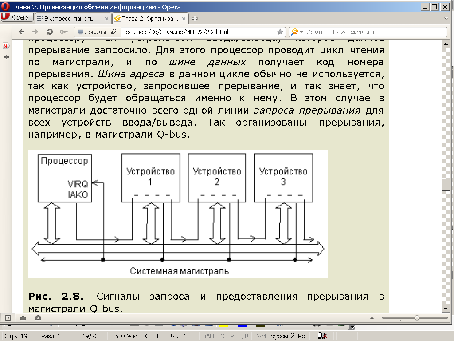
Task: Toggle ЗАП macro recording in Word status bar
Action: pos(208,336)
